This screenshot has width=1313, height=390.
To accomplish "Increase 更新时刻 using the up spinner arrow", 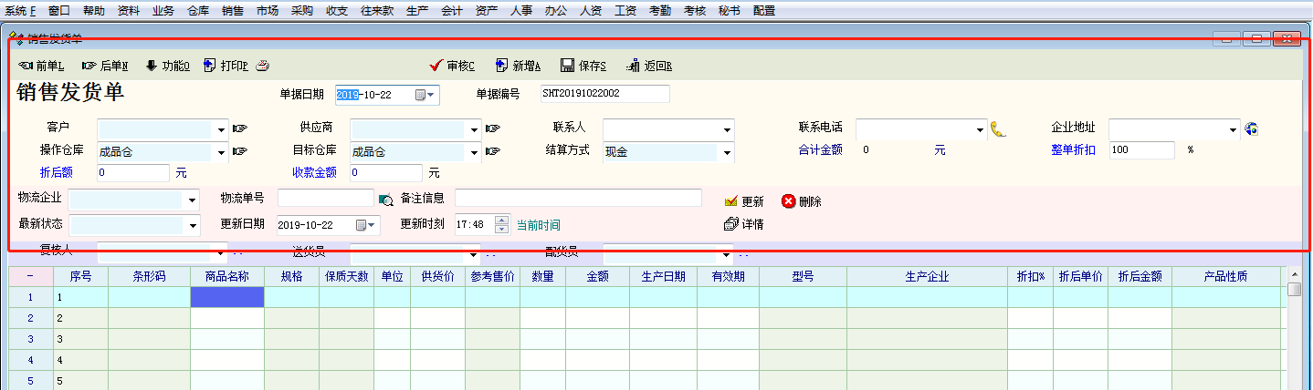I will (x=501, y=220).
